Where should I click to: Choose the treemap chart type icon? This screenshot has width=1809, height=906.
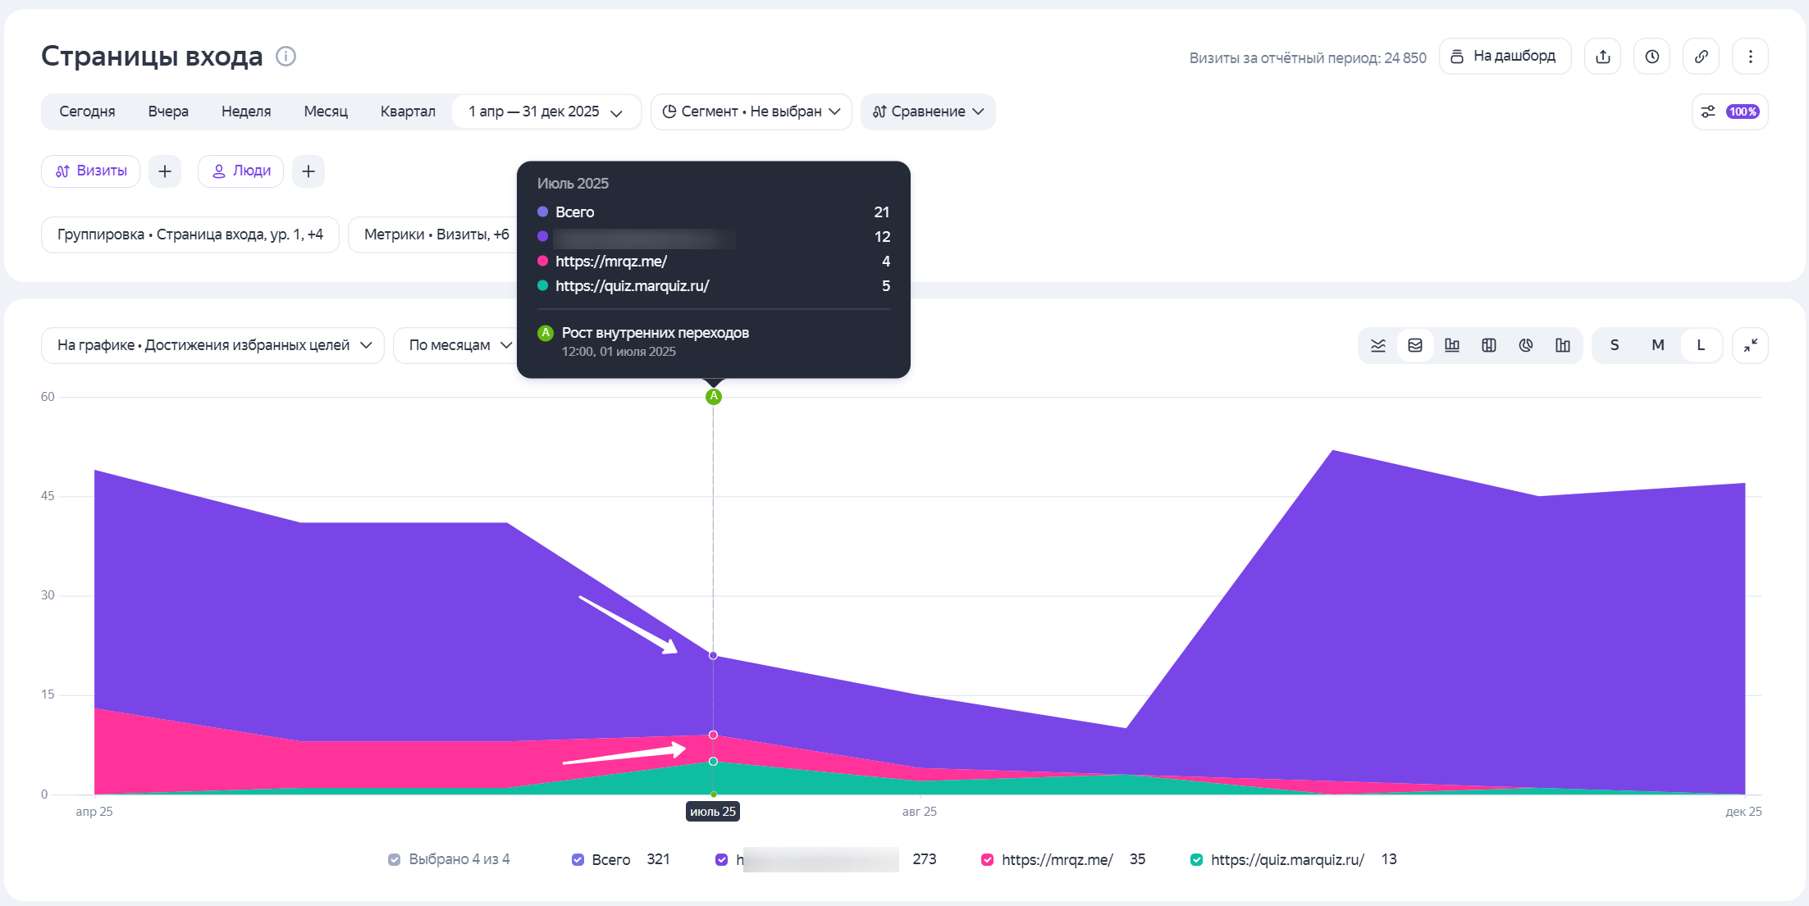(1489, 345)
